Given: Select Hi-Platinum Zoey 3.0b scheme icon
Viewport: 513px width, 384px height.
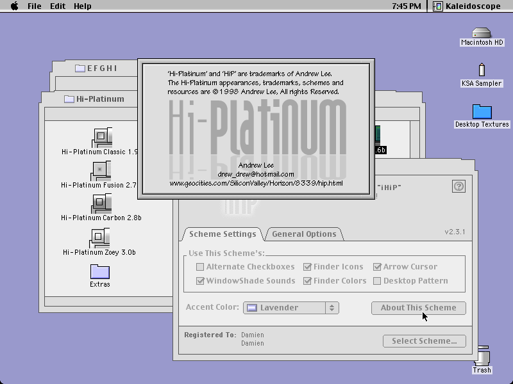Looking at the screenshot, I should pyautogui.click(x=100, y=238).
